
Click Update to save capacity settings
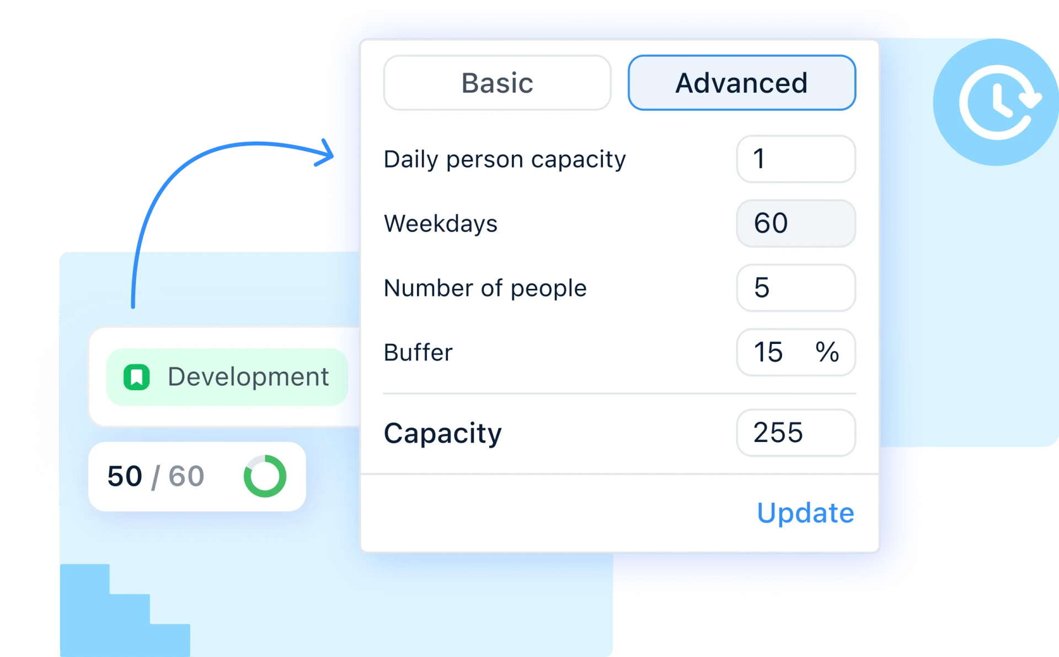805,513
